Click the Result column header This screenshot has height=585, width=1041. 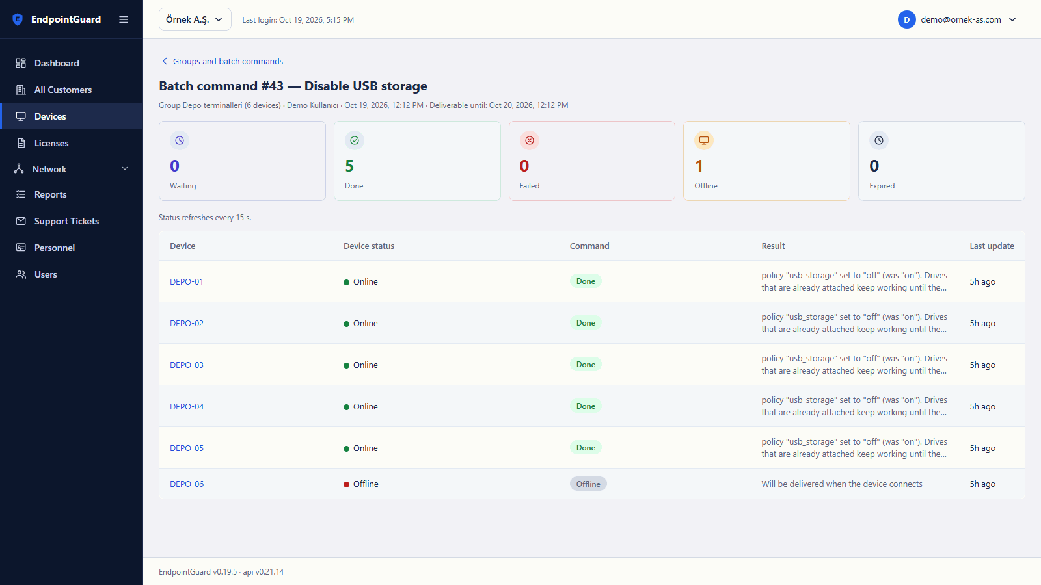click(773, 246)
